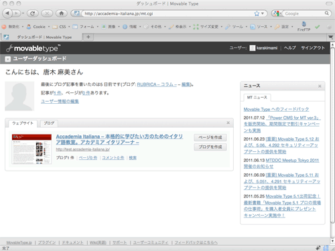Open the RUBRICA – コラム – blog link
Viewport: 335px width, 251px height.
[x=157, y=84]
